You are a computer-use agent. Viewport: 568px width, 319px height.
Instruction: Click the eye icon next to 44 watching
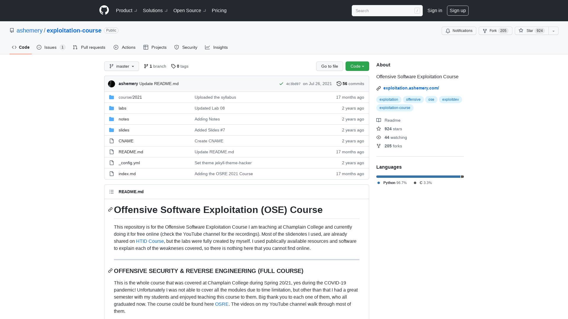click(379, 137)
